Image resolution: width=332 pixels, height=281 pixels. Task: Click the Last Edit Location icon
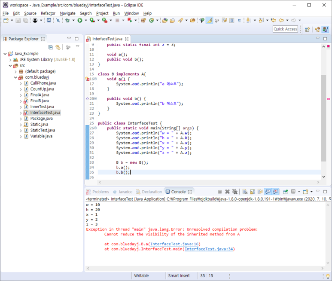(274, 20)
